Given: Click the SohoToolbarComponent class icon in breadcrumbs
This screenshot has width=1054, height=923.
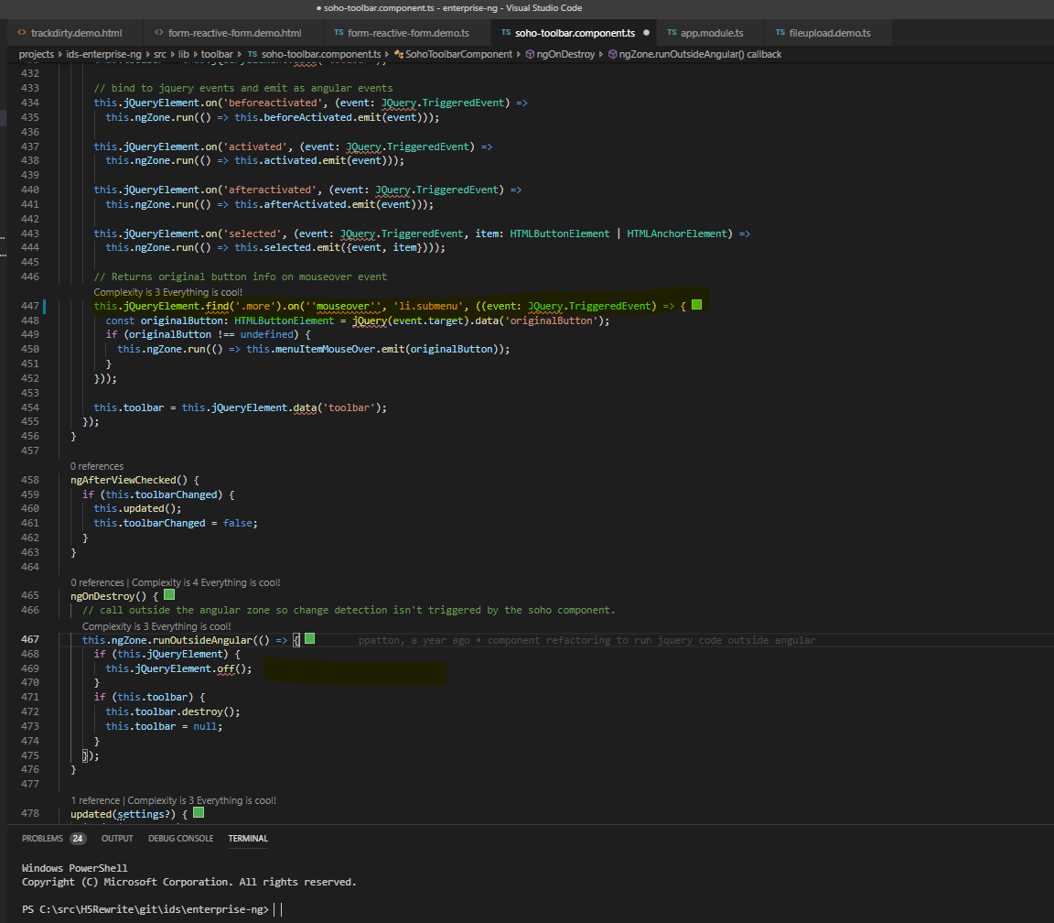Looking at the screenshot, I should point(399,55).
